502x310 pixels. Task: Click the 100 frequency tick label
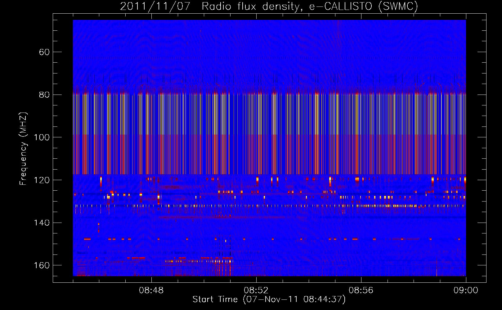pyautogui.click(x=42, y=137)
